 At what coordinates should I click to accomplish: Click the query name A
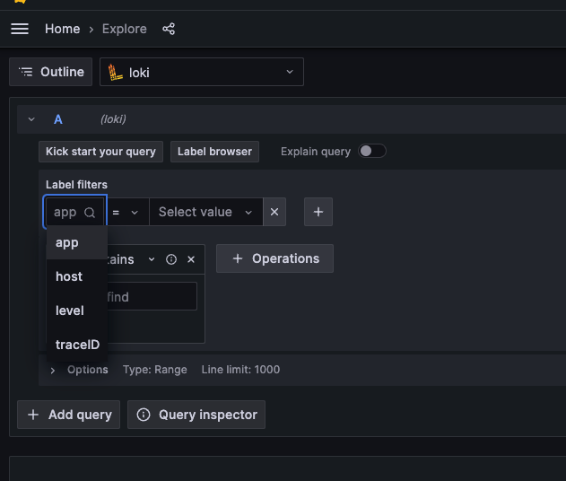click(x=58, y=119)
